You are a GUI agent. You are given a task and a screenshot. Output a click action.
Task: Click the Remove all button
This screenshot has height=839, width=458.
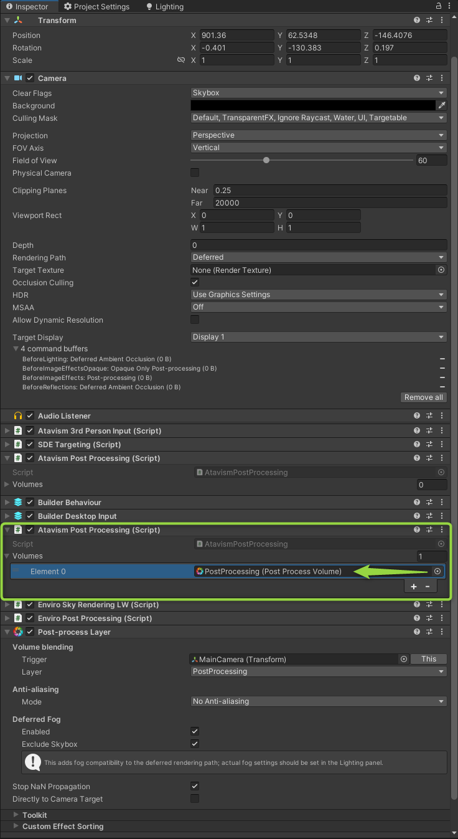click(423, 397)
